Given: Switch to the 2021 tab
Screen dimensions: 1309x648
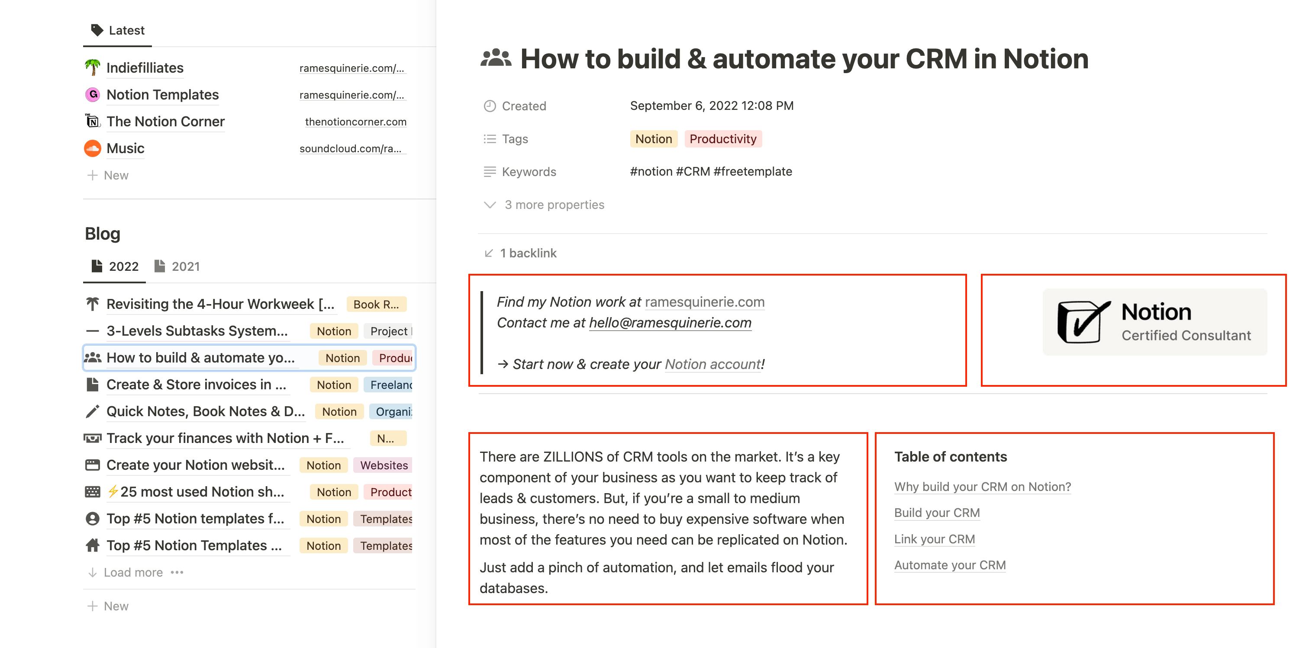Looking at the screenshot, I should point(185,266).
